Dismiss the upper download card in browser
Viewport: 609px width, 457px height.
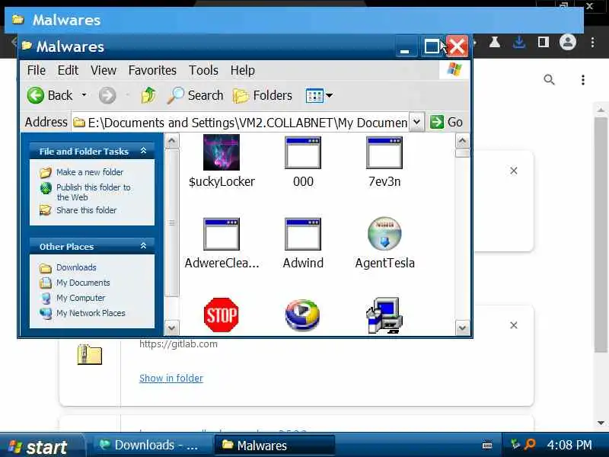[x=513, y=171]
